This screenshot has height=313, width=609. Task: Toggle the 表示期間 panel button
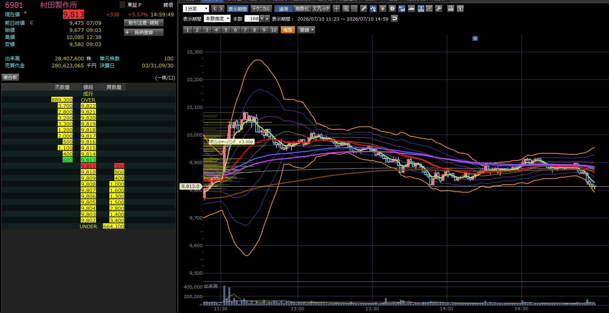click(237, 9)
